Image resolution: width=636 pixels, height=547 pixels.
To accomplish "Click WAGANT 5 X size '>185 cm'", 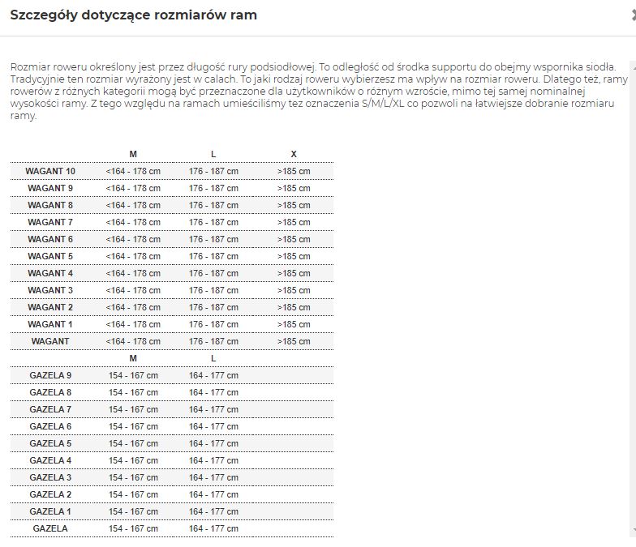I will pyautogui.click(x=294, y=256).
